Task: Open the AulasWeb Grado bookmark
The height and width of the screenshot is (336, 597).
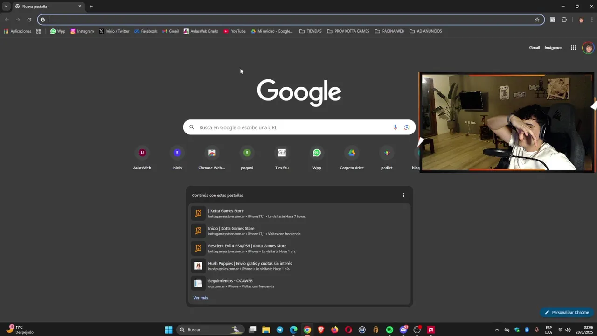Action: 201,31
